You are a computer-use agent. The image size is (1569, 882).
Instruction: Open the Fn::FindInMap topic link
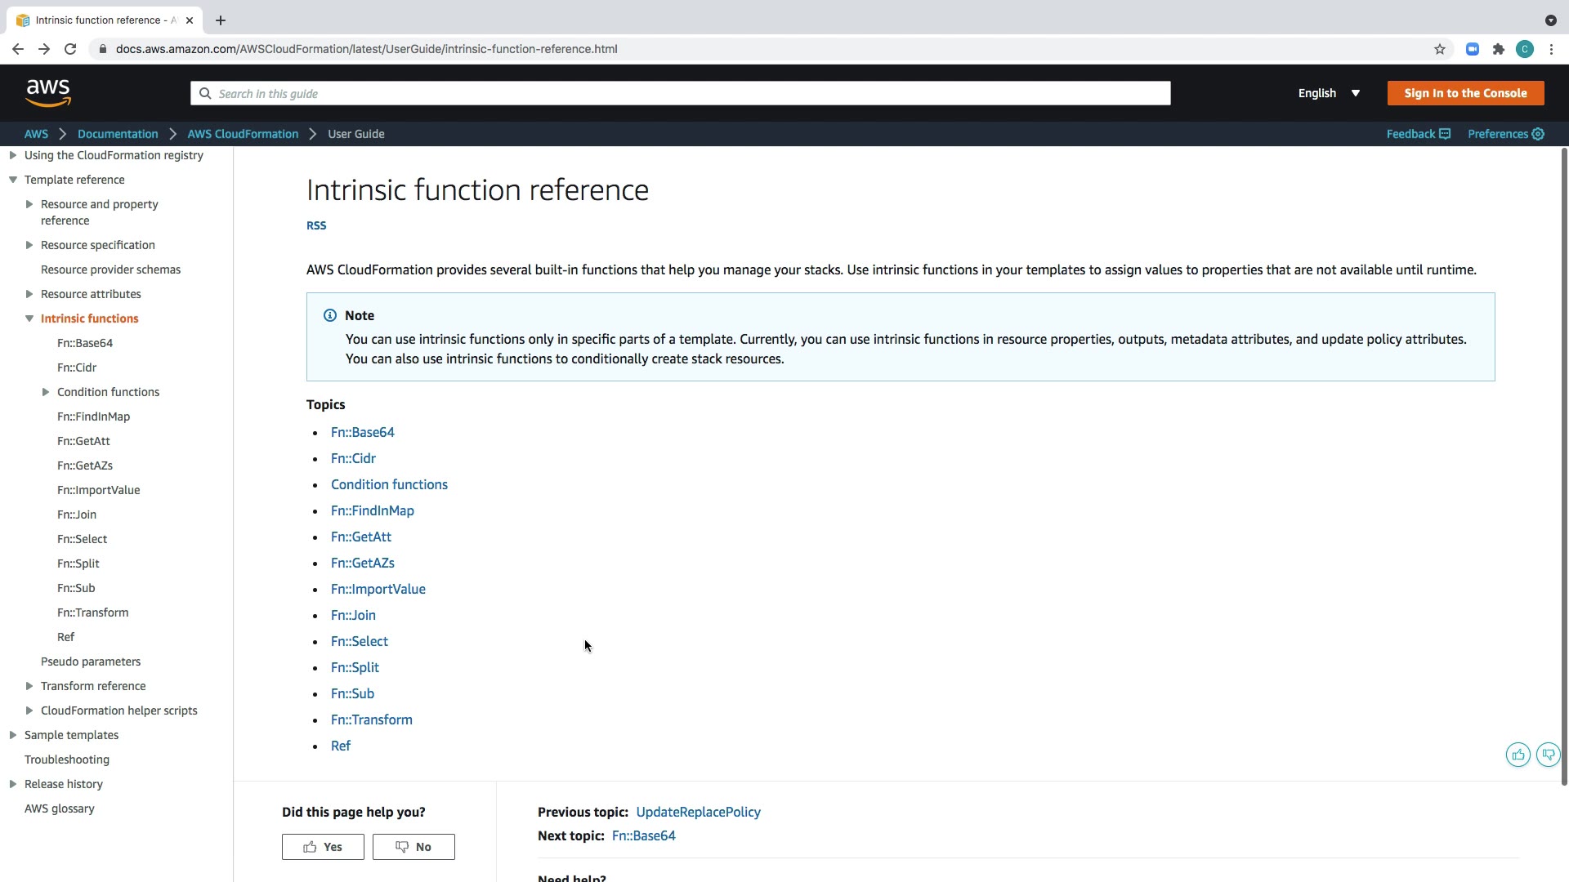point(372,510)
